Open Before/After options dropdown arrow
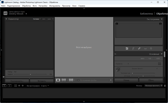This screenshot has width=168, height=103. (75, 80)
